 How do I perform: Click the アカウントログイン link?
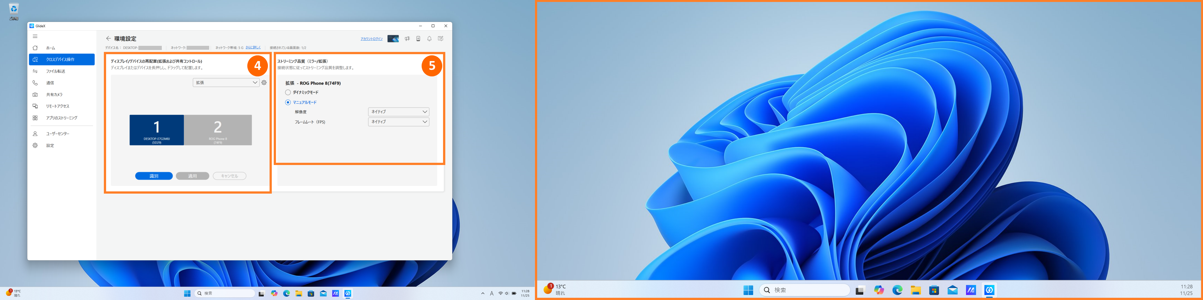371,39
